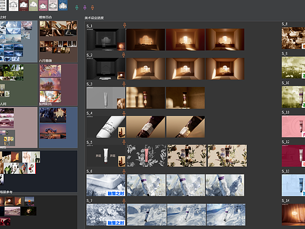Select the S_11 pink background tube thumbnail

click(x=293, y=126)
